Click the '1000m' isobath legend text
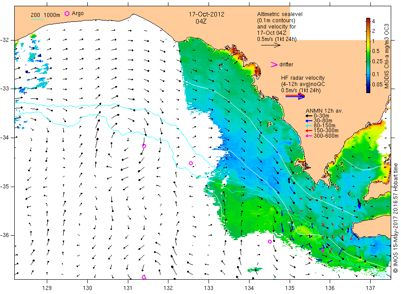The height and width of the screenshot is (294, 401). click(x=52, y=15)
